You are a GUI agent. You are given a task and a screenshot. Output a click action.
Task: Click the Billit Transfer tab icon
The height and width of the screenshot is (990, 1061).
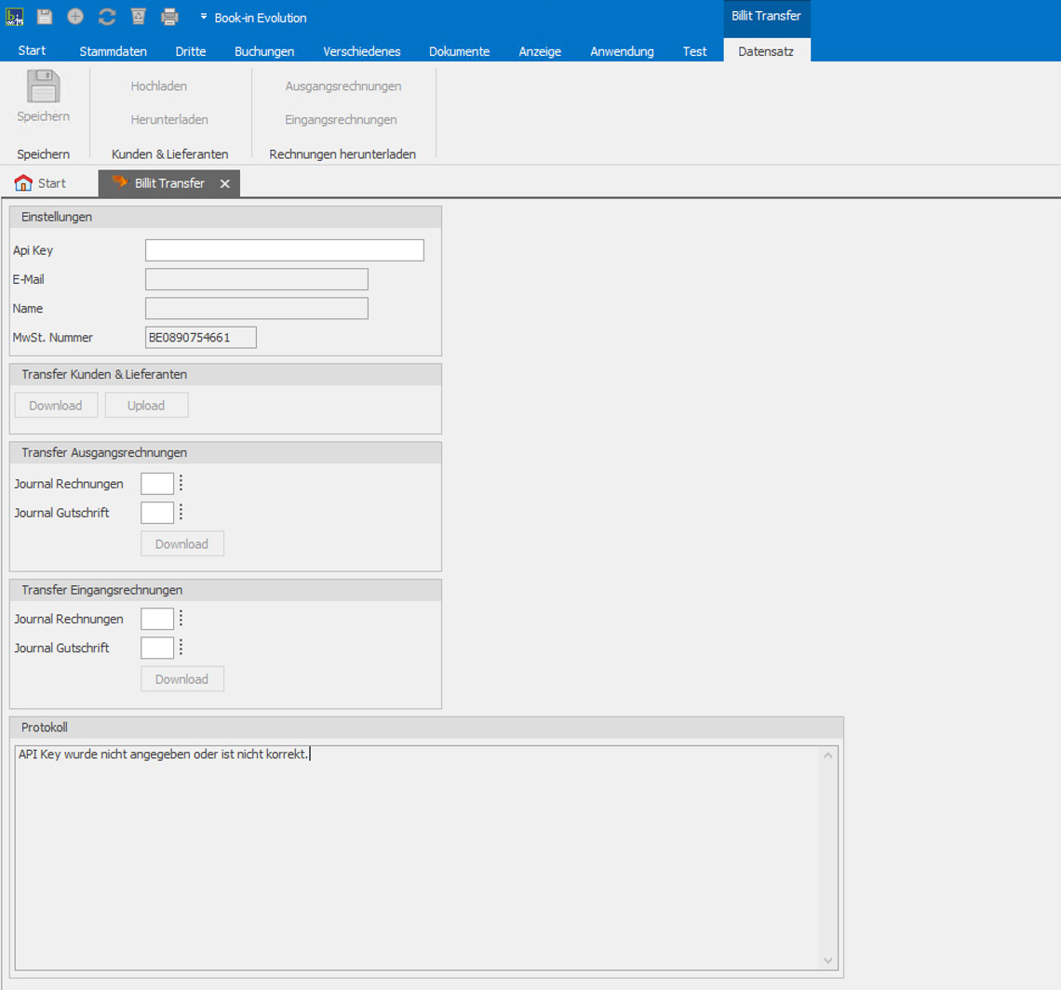click(x=120, y=182)
